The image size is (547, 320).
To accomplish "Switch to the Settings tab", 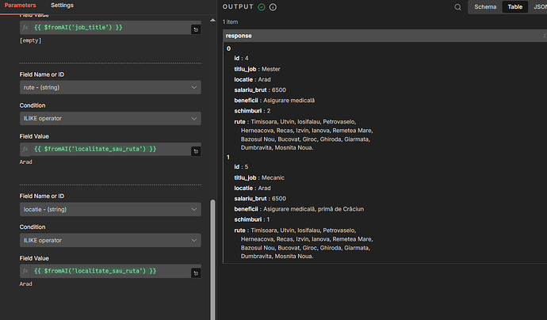I will coord(62,5).
